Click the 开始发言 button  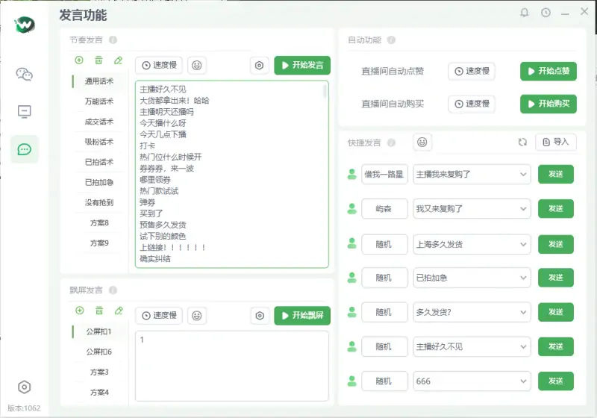point(302,66)
